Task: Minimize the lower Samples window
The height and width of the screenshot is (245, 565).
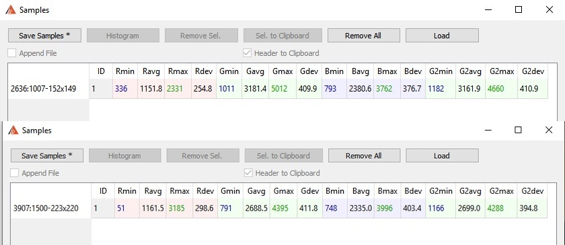Action: coord(488,131)
